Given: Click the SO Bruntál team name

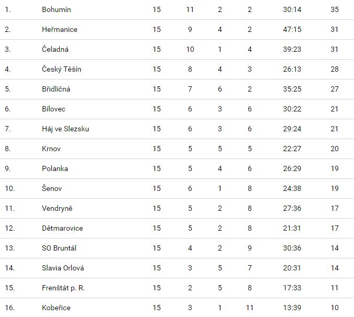Looking at the screenshot, I should click(59, 248).
